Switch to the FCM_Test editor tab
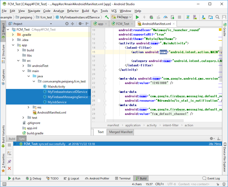Image resolution: width=228 pixels, height=187 pixels. point(123,24)
